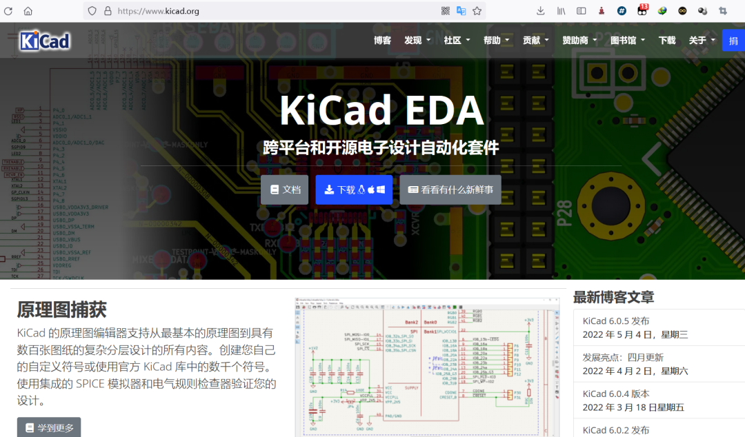This screenshot has height=437, width=745.
Task: Open the 下载 nav link
Action: 666,41
